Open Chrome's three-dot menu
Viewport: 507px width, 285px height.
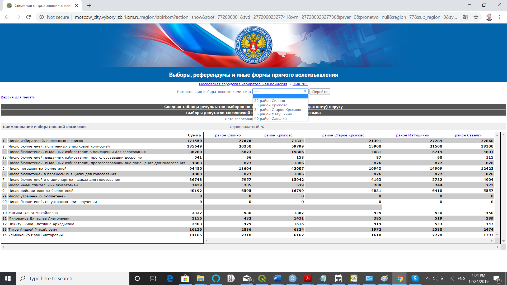500,17
